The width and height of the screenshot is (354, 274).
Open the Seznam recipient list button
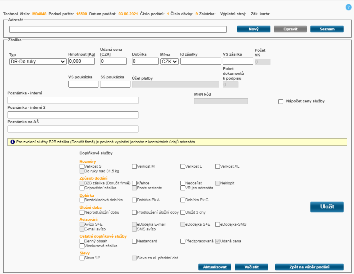coord(327,29)
